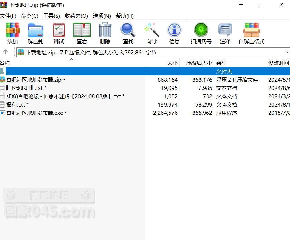290x240 pixels.
Task: Open the 查看 (View) book icon
Action: tap(82, 34)
